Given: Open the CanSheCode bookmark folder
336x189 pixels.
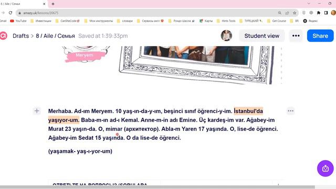Looking at the screenshot, I should tap(68, 21).
